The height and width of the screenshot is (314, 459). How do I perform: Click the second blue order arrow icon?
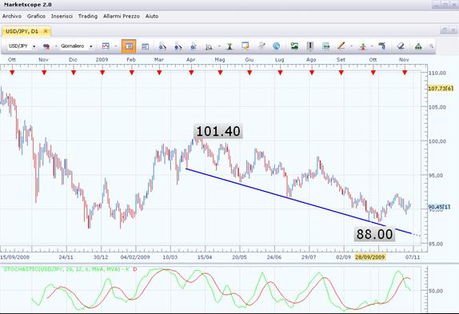178,46
